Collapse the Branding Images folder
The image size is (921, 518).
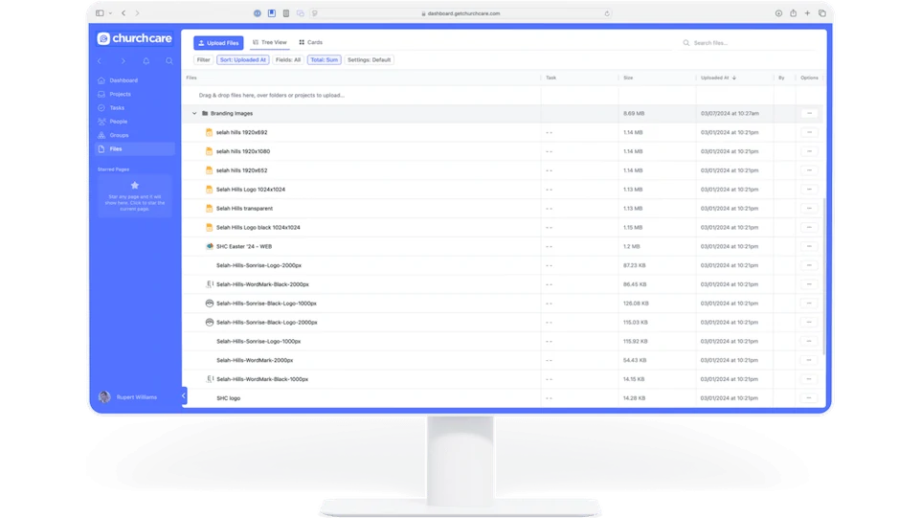[194, 113]
